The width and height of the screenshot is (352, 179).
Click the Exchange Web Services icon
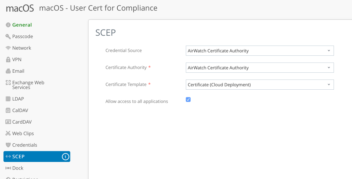(x=8, y=83)
